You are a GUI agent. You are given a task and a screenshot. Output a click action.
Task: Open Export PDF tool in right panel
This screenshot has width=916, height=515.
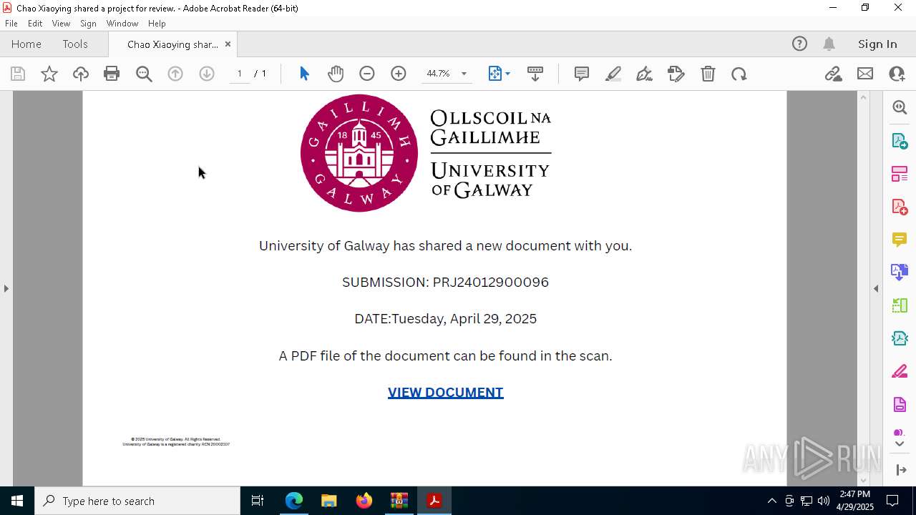point(900,141)
